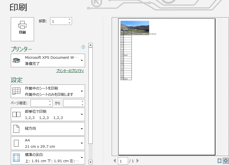Open プリンターのプロパティ link
The height and width of the screenshot is (165, 229).
[x=70, y=71]
